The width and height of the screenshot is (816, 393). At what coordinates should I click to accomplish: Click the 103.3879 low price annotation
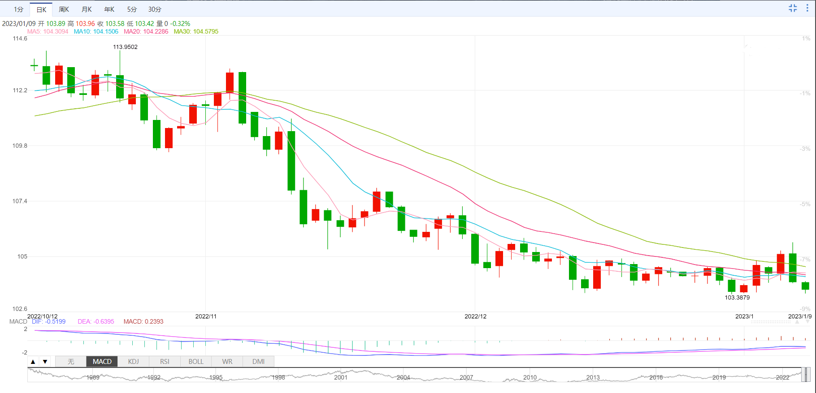pos(737,297)
